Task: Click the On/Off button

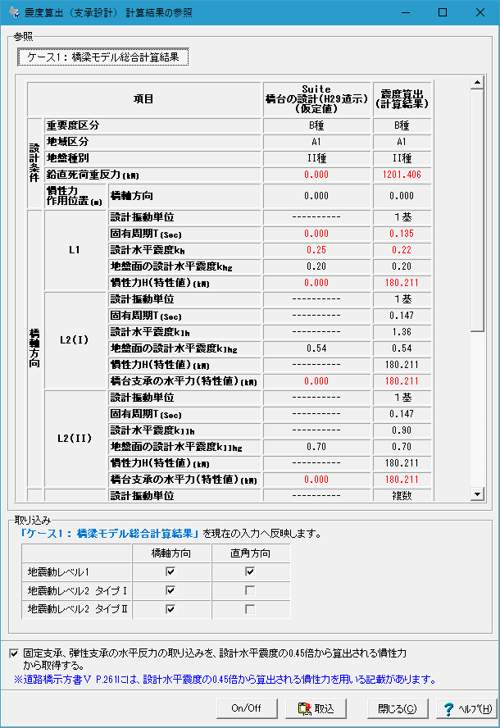Action: pos(247,708)
